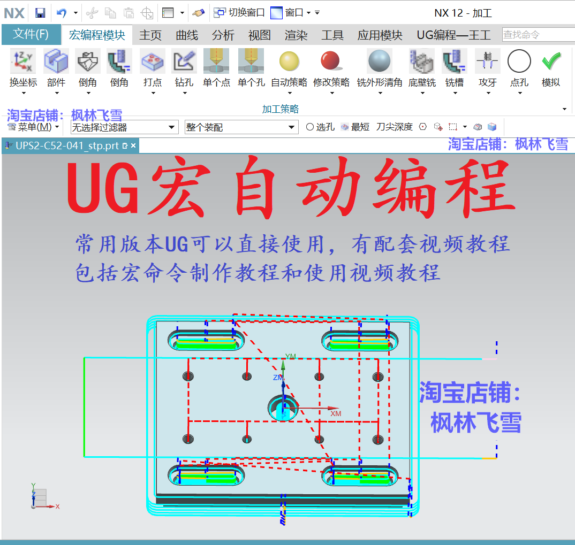575x545 pixels.
Task: Select the UPS2-C52-041_stp.prt document tab
Action: [x=71, y=146]
